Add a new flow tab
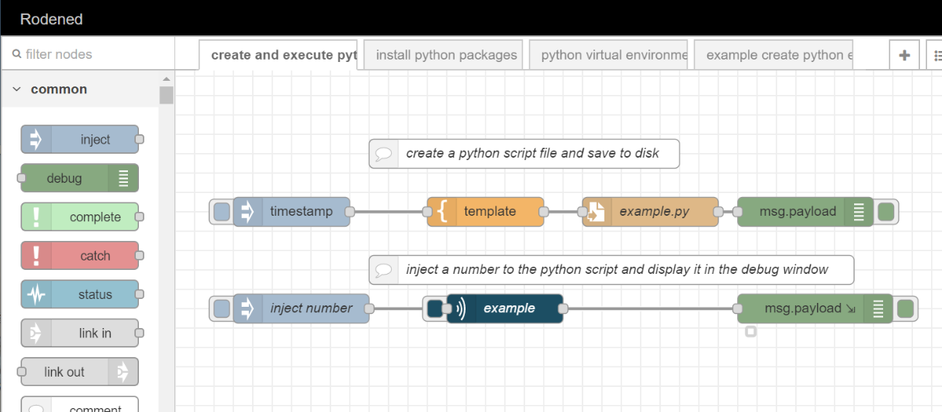942x412 pixels. tap(904, 55)
